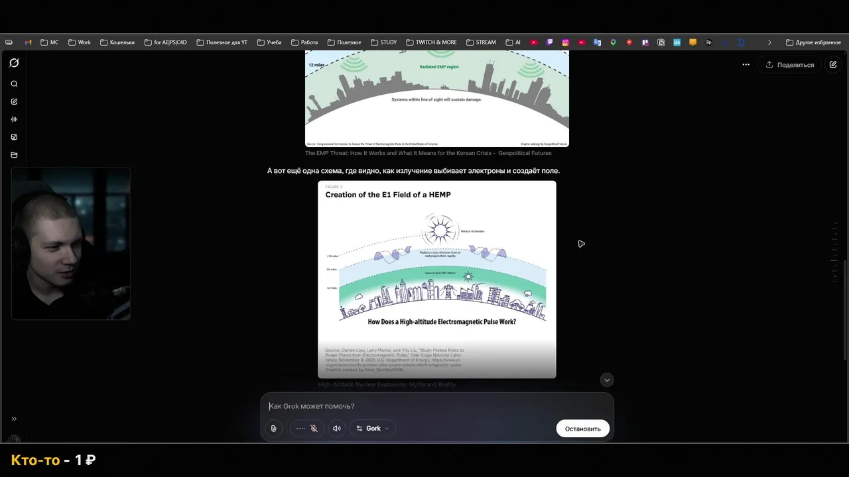Open the purple Trello-style bookmark icon
849x477 pixels.
pyautogui.click(x=645, y=42)
